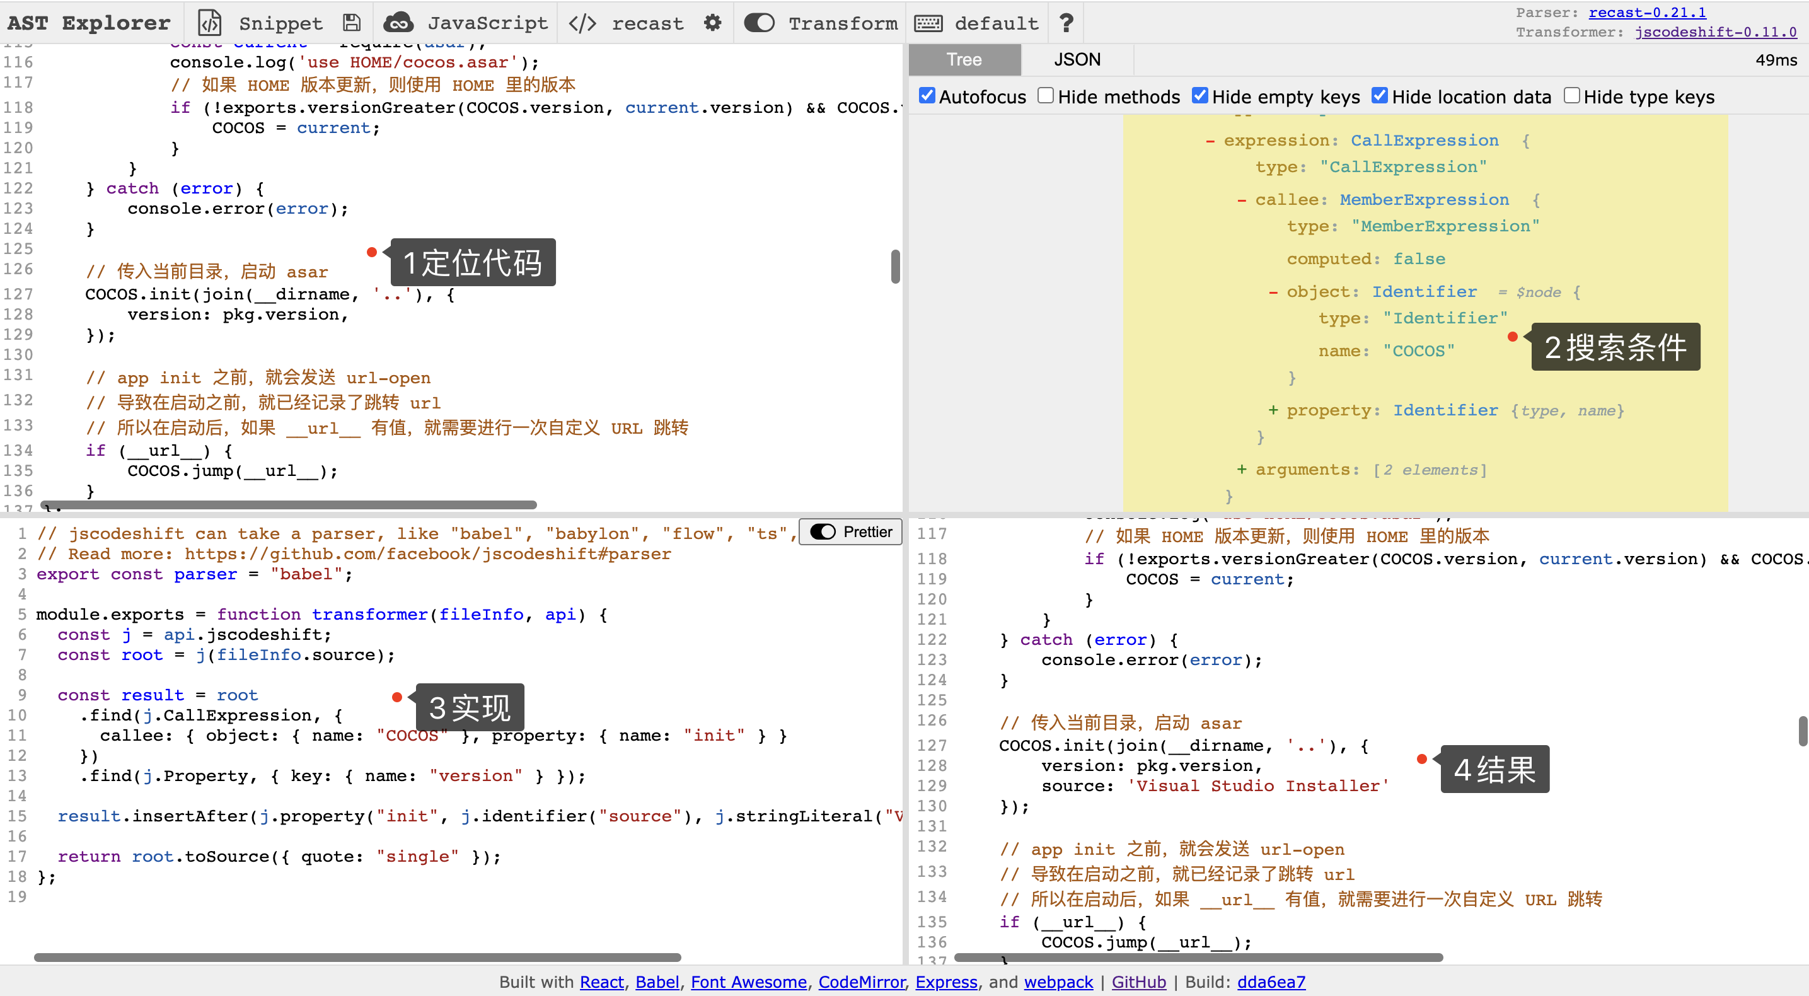Uncheck Hide location data checkbox
Screen dimensions: 1809x996
pos(1380,96)
